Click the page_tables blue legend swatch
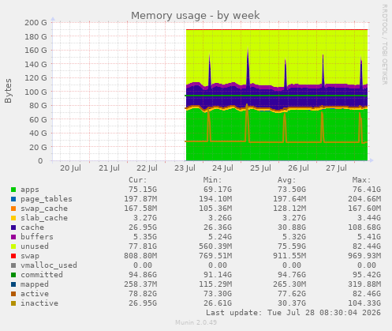 (x=13, y=199)
